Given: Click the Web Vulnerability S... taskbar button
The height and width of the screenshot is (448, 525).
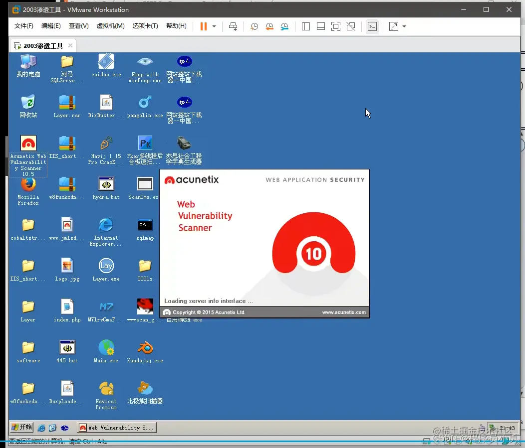Looking at the screenshot, I should [x=117, y=428].
